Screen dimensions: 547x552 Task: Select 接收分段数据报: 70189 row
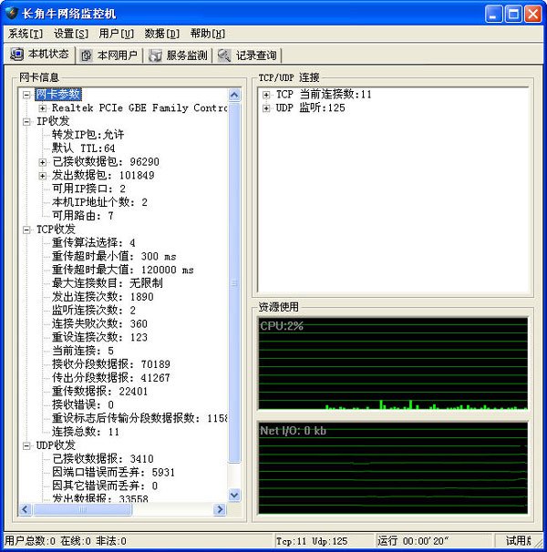click(x=111, y=364)
